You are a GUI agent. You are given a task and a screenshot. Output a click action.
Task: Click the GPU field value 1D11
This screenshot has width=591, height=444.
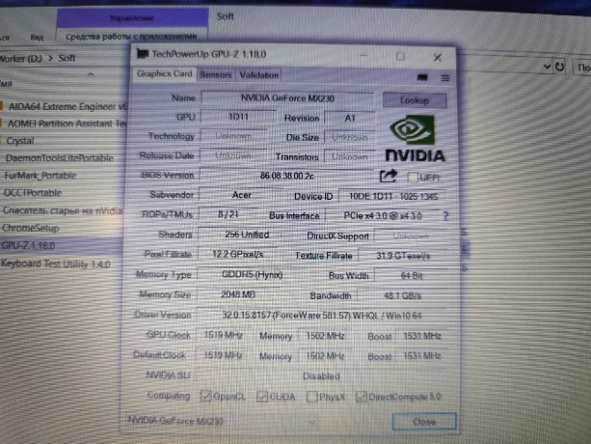(239, 117)
